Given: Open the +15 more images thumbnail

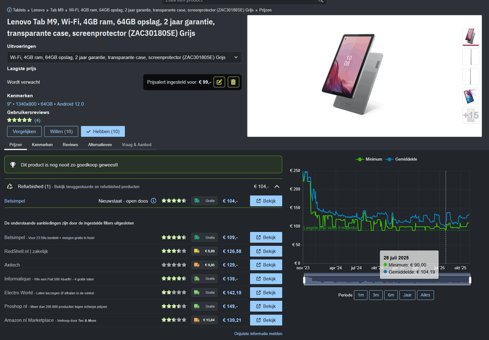Looking at the screenshot, I should pyautogui.click(x=471, y=115).
